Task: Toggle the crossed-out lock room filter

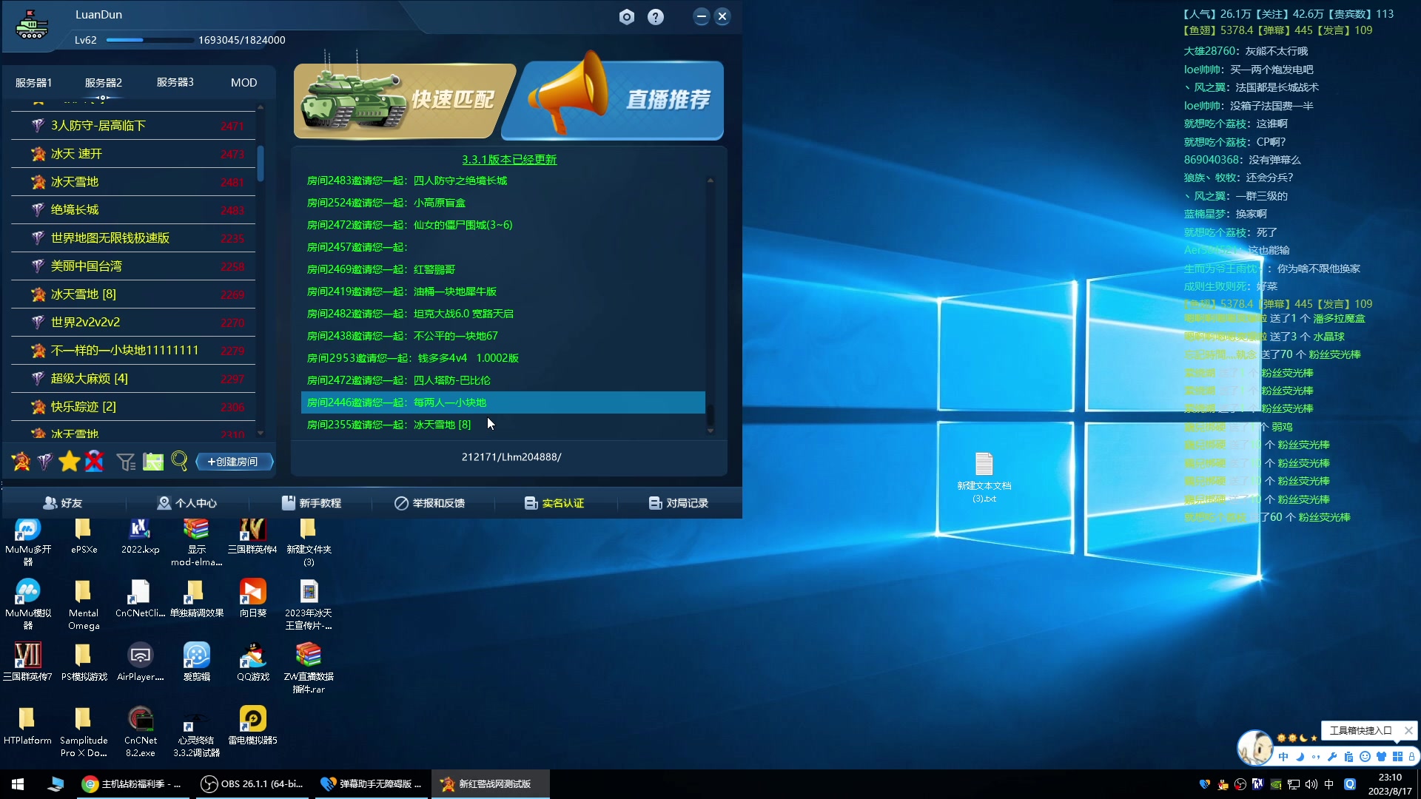Action: click(94, 462)
